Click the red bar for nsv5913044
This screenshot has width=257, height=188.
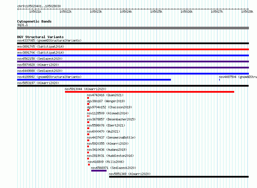150,92
